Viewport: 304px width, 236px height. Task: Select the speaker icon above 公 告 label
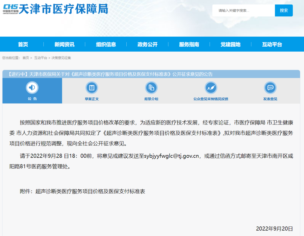coord(32,88)
